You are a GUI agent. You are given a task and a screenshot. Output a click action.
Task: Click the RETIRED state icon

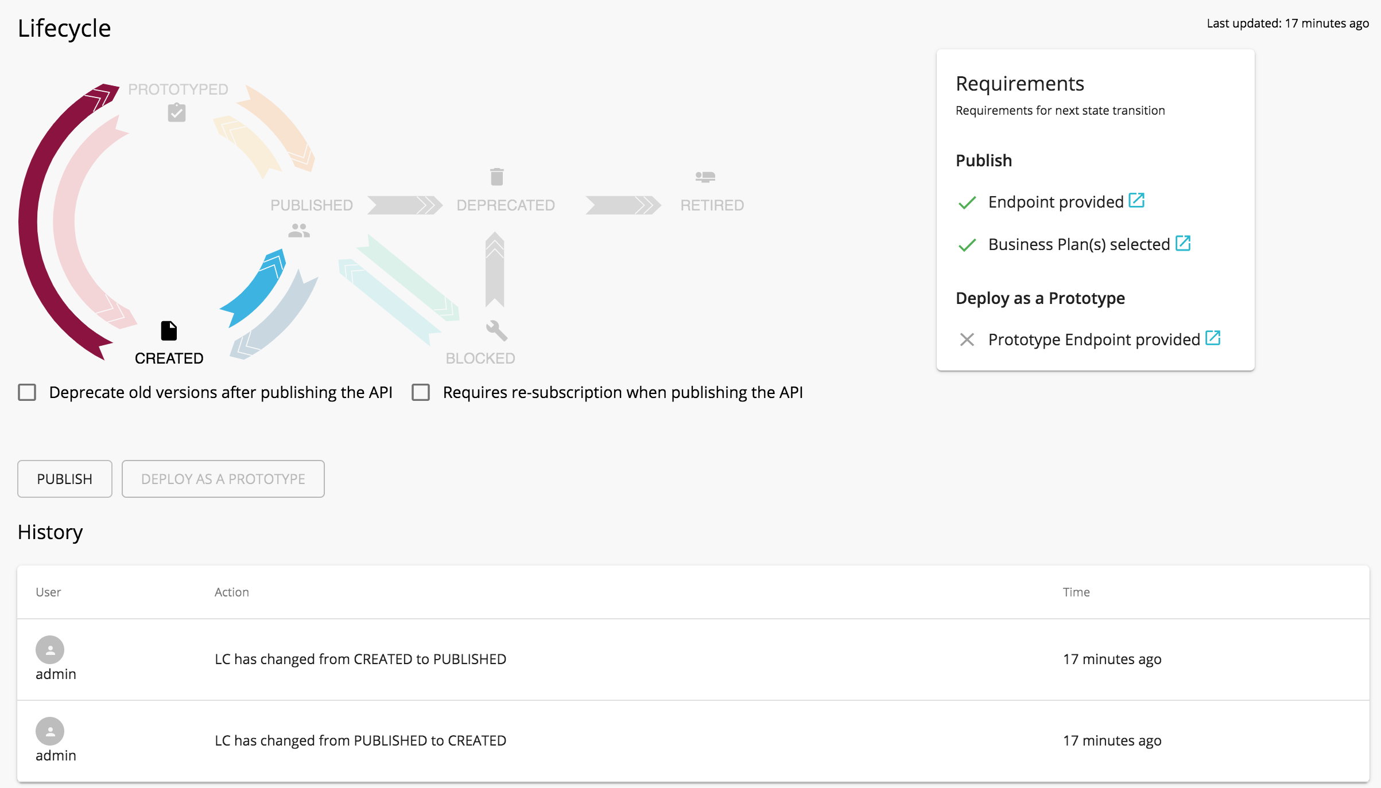704,177
